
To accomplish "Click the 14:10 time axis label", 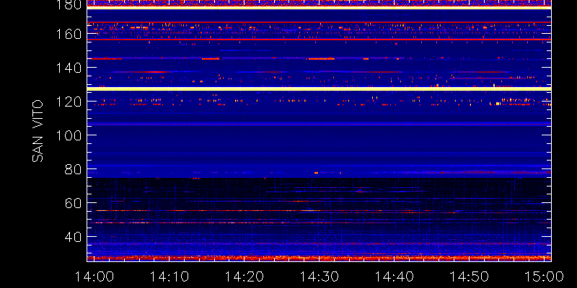I will (169, 276).
